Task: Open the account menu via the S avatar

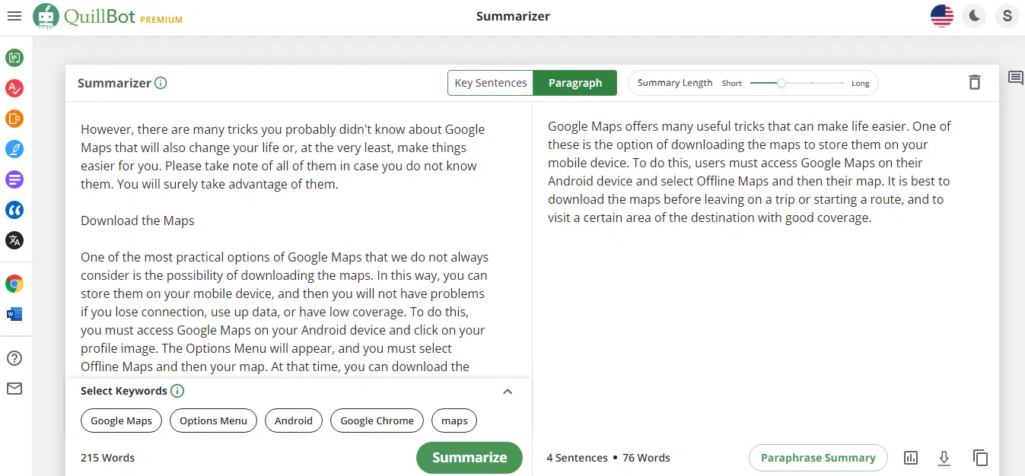Action: pos(1006,15)
